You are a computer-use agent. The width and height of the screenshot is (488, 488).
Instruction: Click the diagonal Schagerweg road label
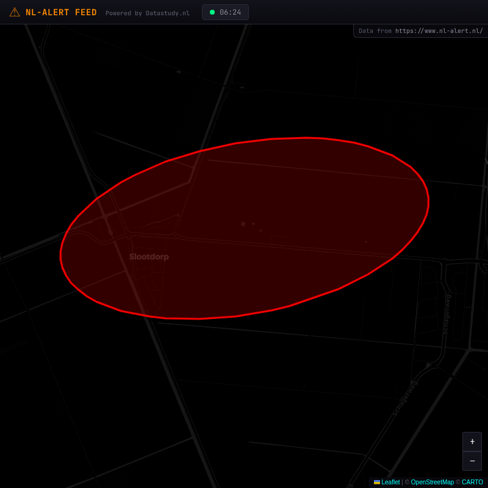(404, 398)
